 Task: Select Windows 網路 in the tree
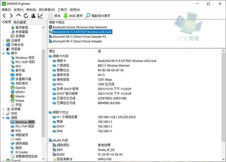[25, 122]
